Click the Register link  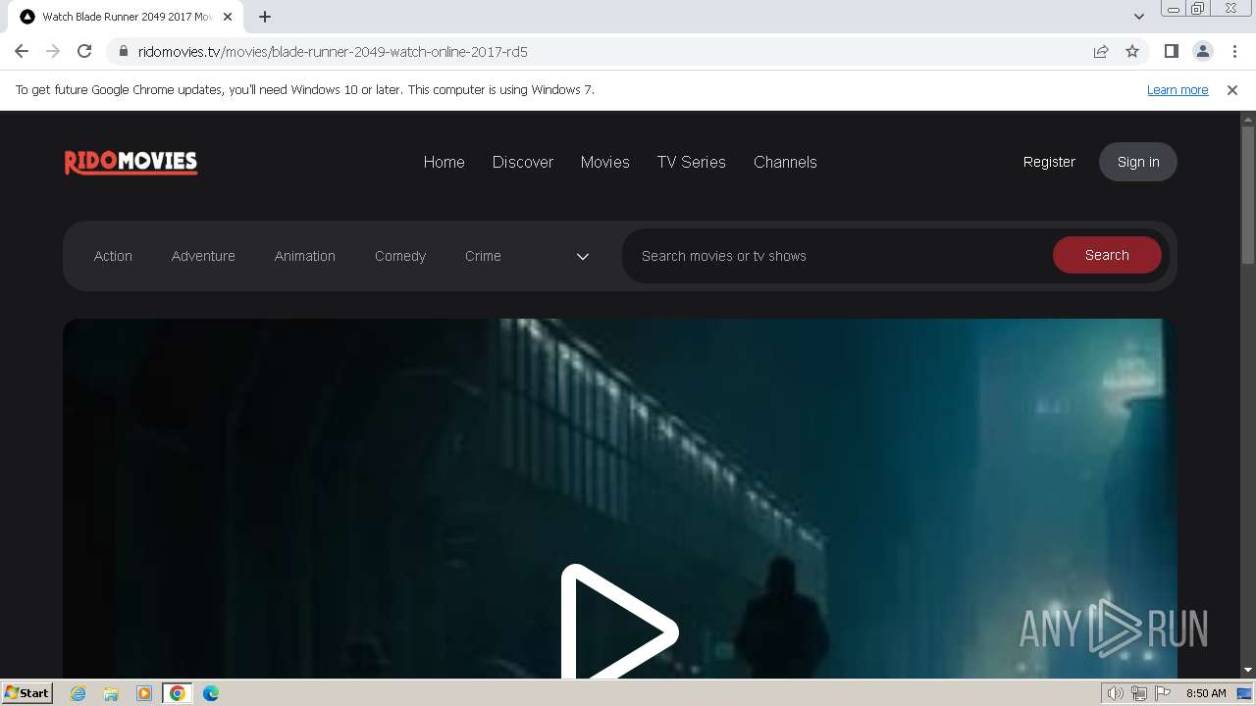click(x=1049, y=162)
